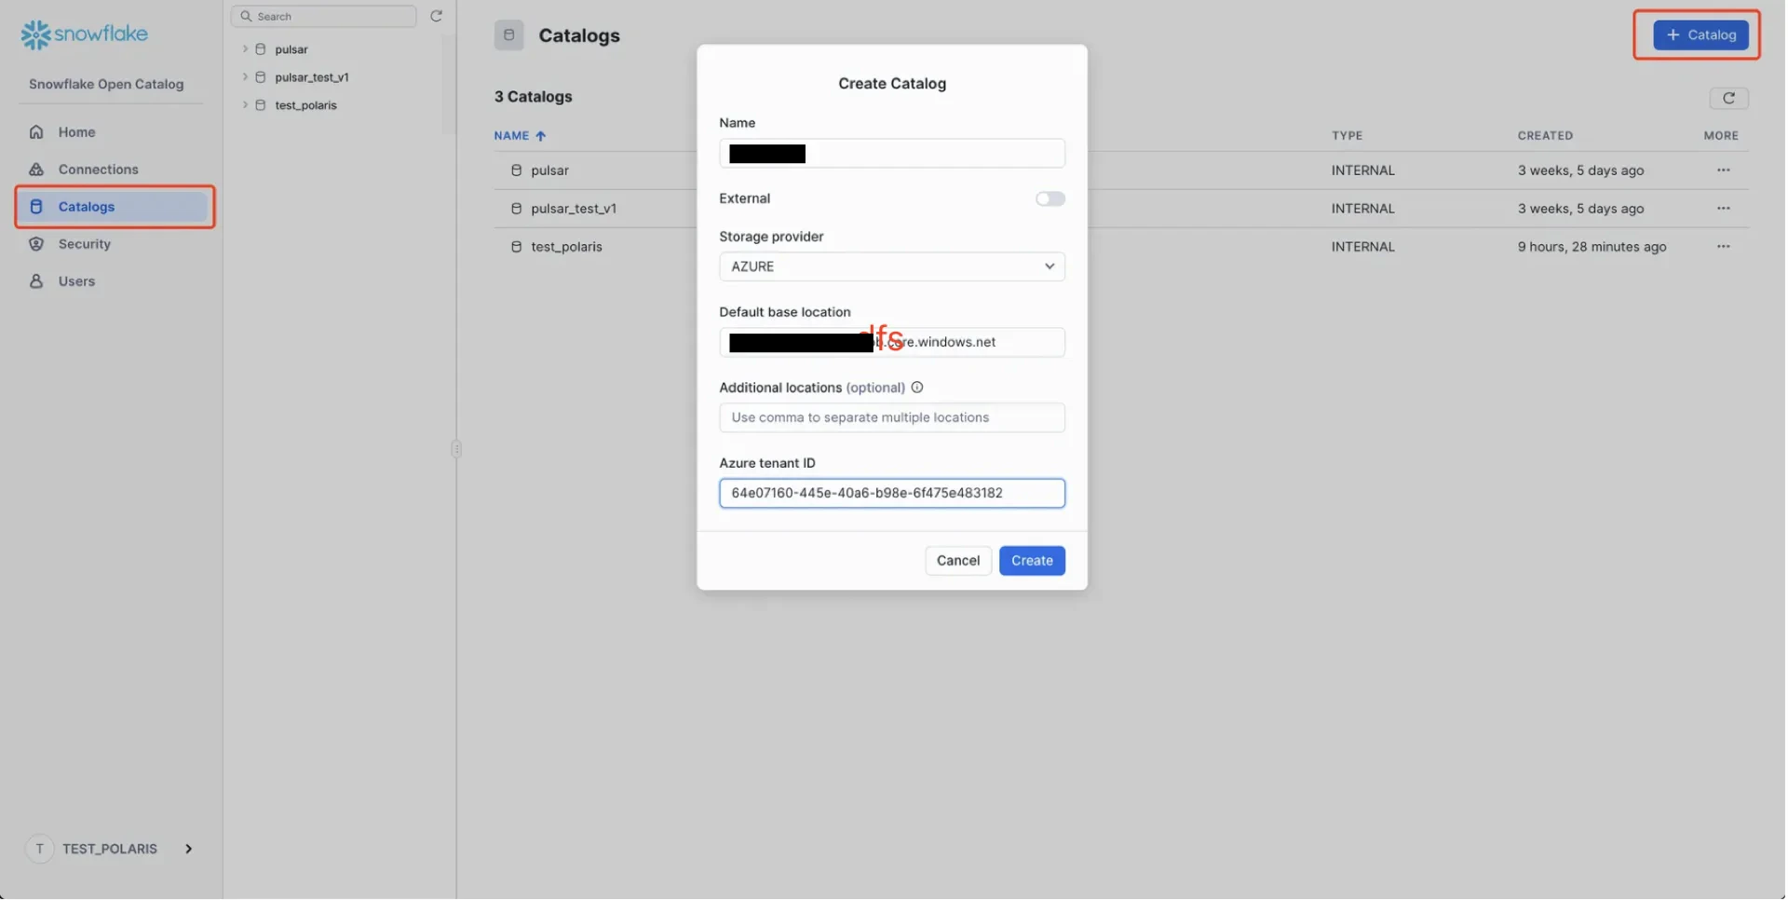The width and height of the screenshot is (1788, 900).
Task: Click the Azure tenant ID field
Action: (892, 494)
